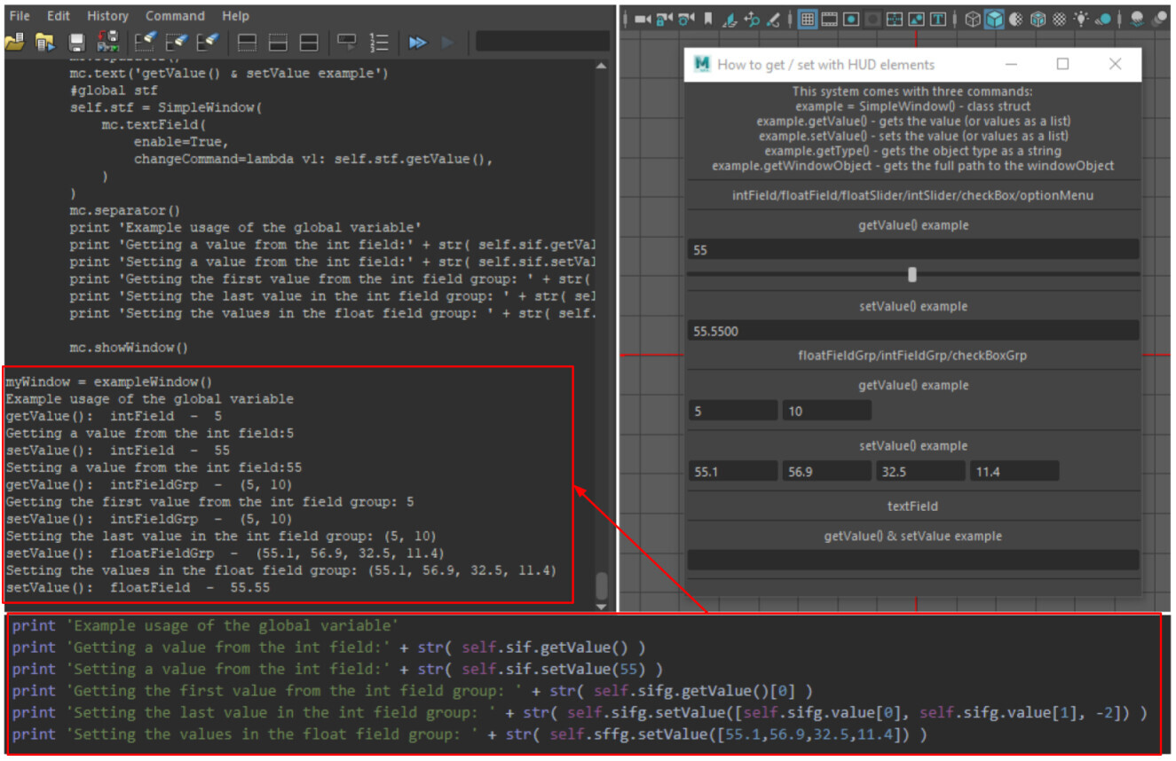Open the Edit menu
Image resolution: width=1176 pixels, height=761 pixels.
[x=59, y=16]
